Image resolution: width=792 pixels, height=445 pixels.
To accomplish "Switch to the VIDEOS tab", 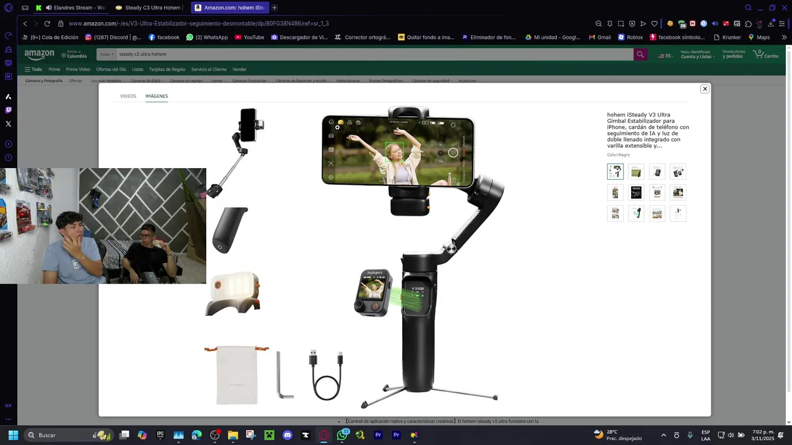I will tap(128, 96).
